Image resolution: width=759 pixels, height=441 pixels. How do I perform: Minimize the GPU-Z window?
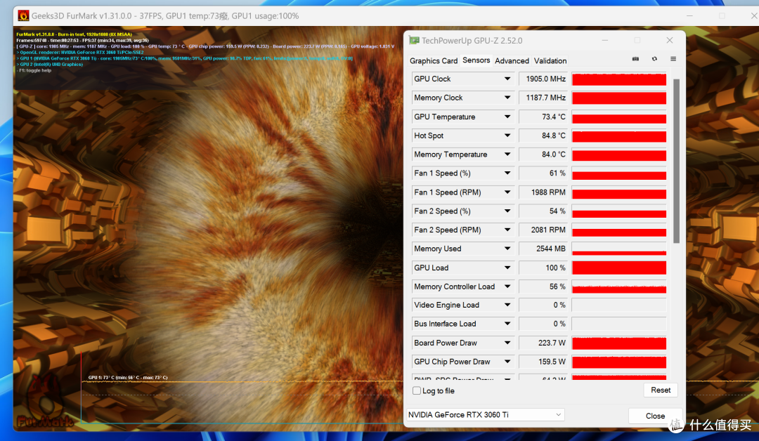(x=604, y=40)
